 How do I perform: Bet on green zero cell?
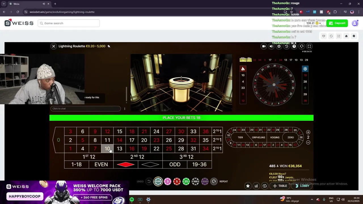coord(58,140)
